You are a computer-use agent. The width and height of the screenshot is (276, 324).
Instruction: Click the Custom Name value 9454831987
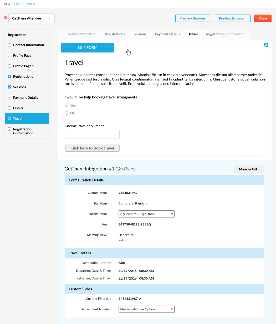[x=128, y=193]
